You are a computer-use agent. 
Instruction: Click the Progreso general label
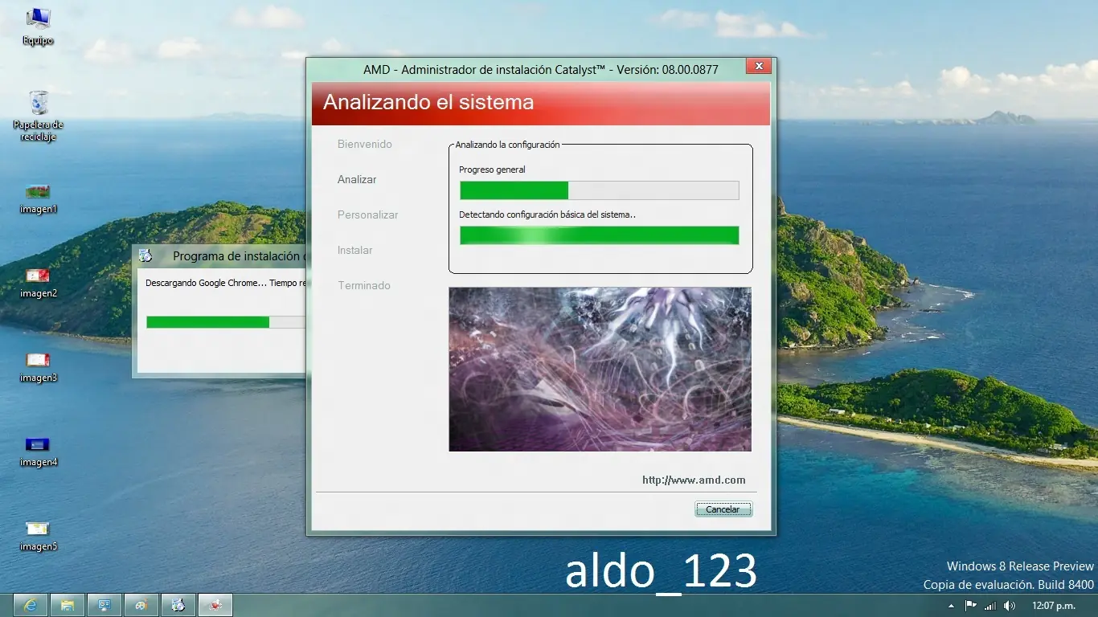(x=492, y=170)
